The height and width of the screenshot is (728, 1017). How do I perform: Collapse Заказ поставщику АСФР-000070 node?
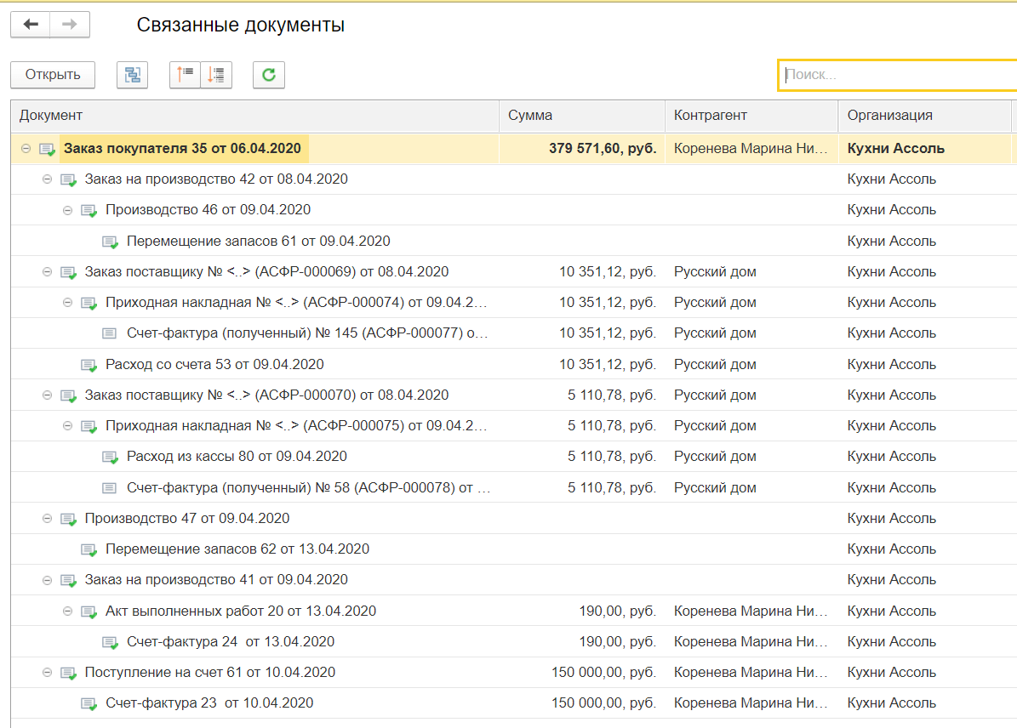pos(48,395)
